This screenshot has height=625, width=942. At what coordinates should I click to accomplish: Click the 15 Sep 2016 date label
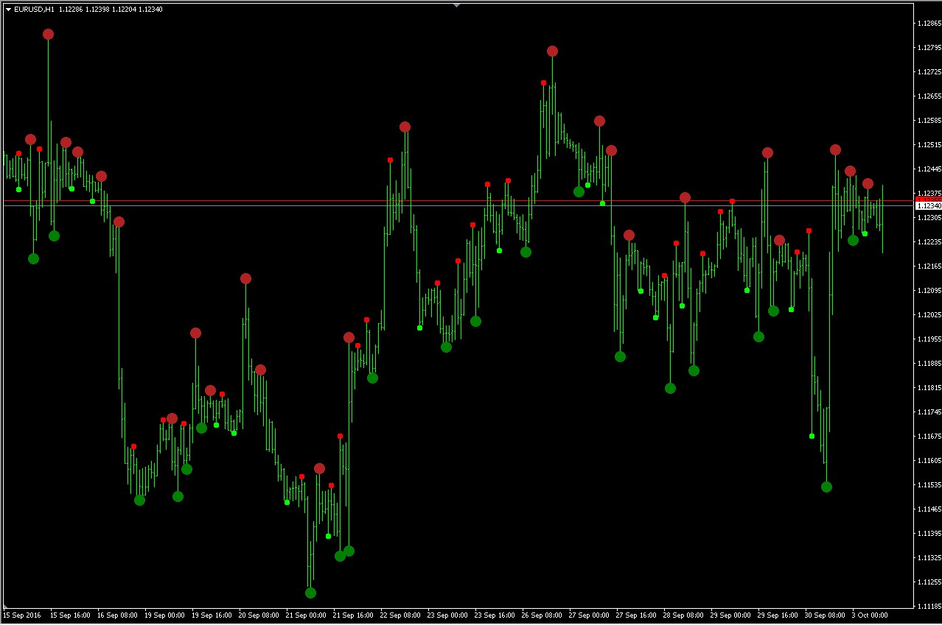click(x=21, y=615)
